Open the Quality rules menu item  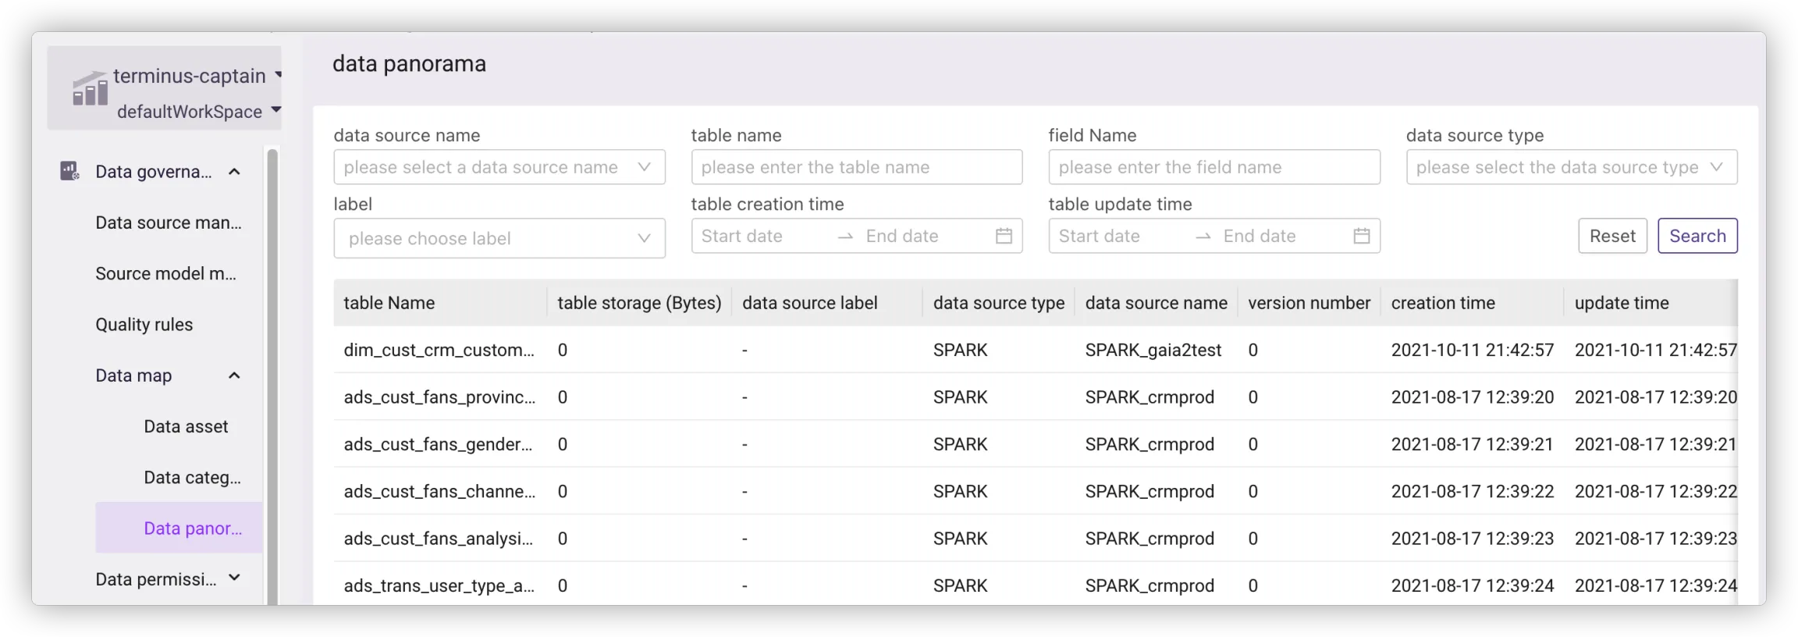pyautogui.click(x=144, y=325)
